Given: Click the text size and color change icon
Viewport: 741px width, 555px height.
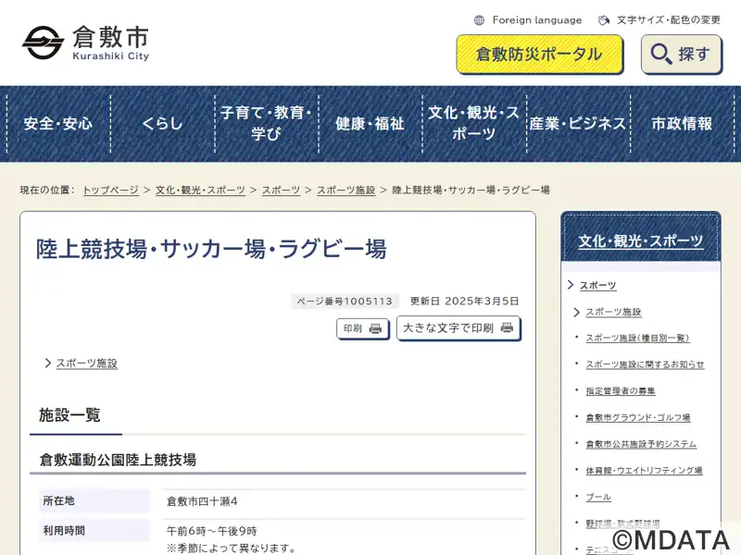Looking at the screenshot, I should (x=604, y=20).
